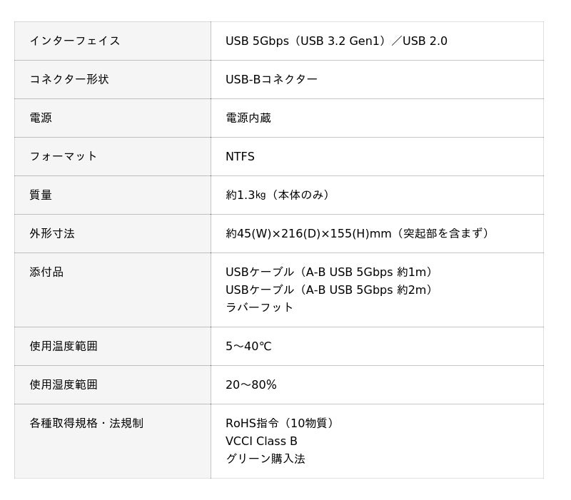Select the 添付品 row label
571x500 pixels.
click(46, 272)
